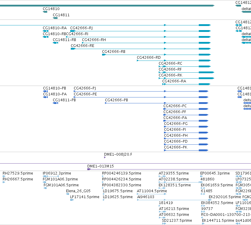The height and width of the screenshot is (225, 251).
Task: Select IP06912.3prime EST
Action: click(x=57, y=173)
